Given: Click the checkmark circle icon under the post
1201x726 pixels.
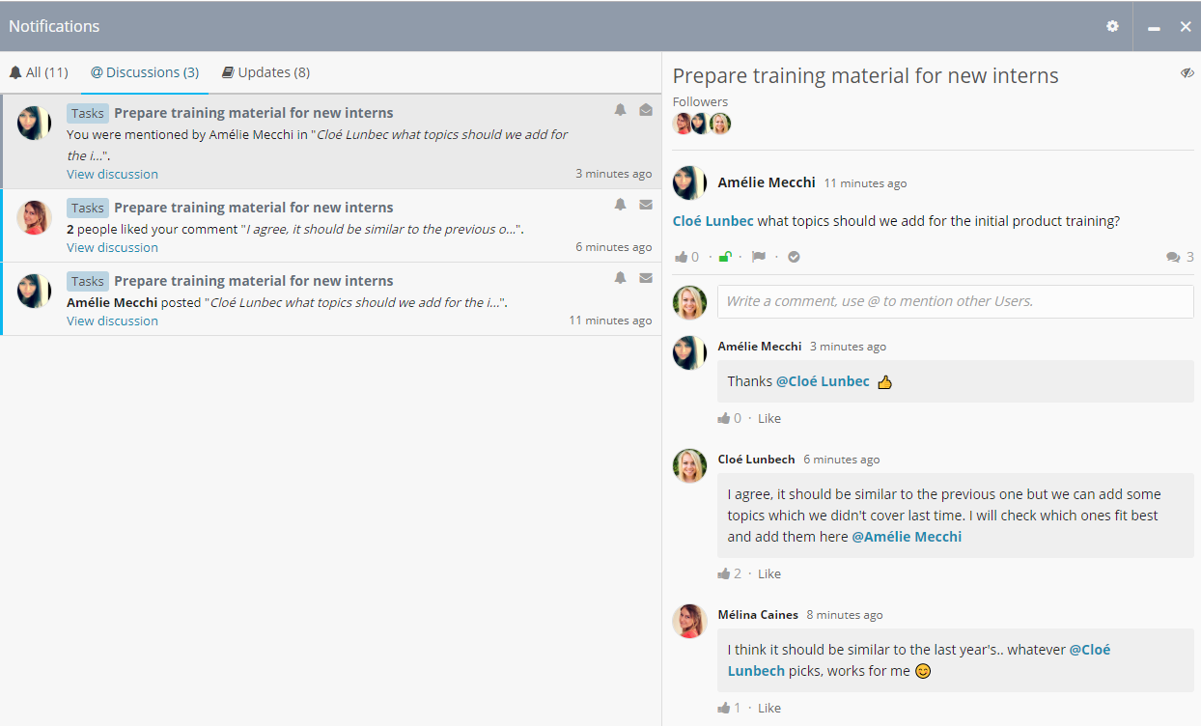Looking at the screenshot, I should [x=794, y=257].
